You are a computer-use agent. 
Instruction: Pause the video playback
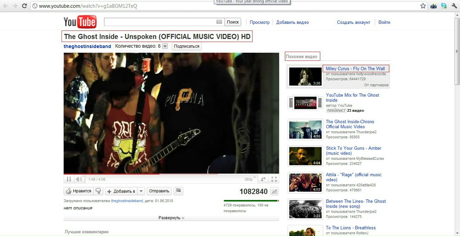69,179
